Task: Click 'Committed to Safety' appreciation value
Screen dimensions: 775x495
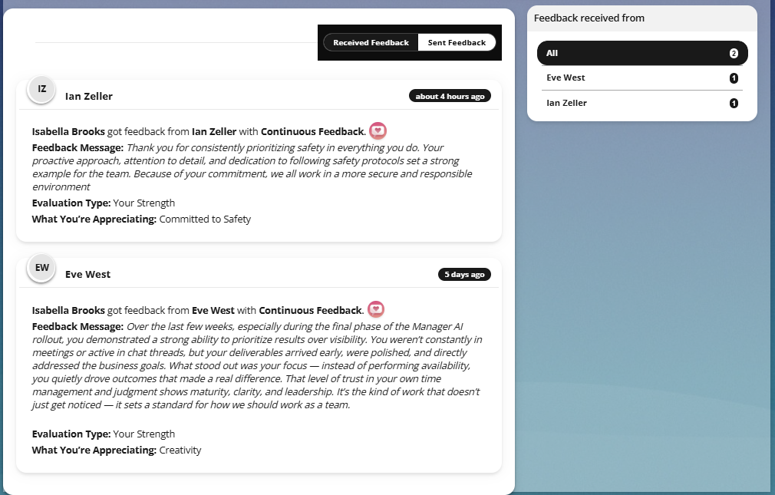Action: click(x=205, y=219)
